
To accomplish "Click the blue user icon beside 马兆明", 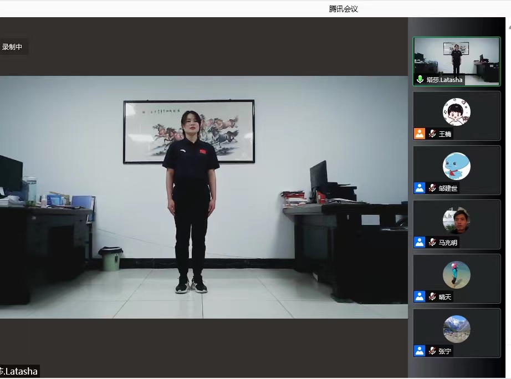I will pos(420,242).
